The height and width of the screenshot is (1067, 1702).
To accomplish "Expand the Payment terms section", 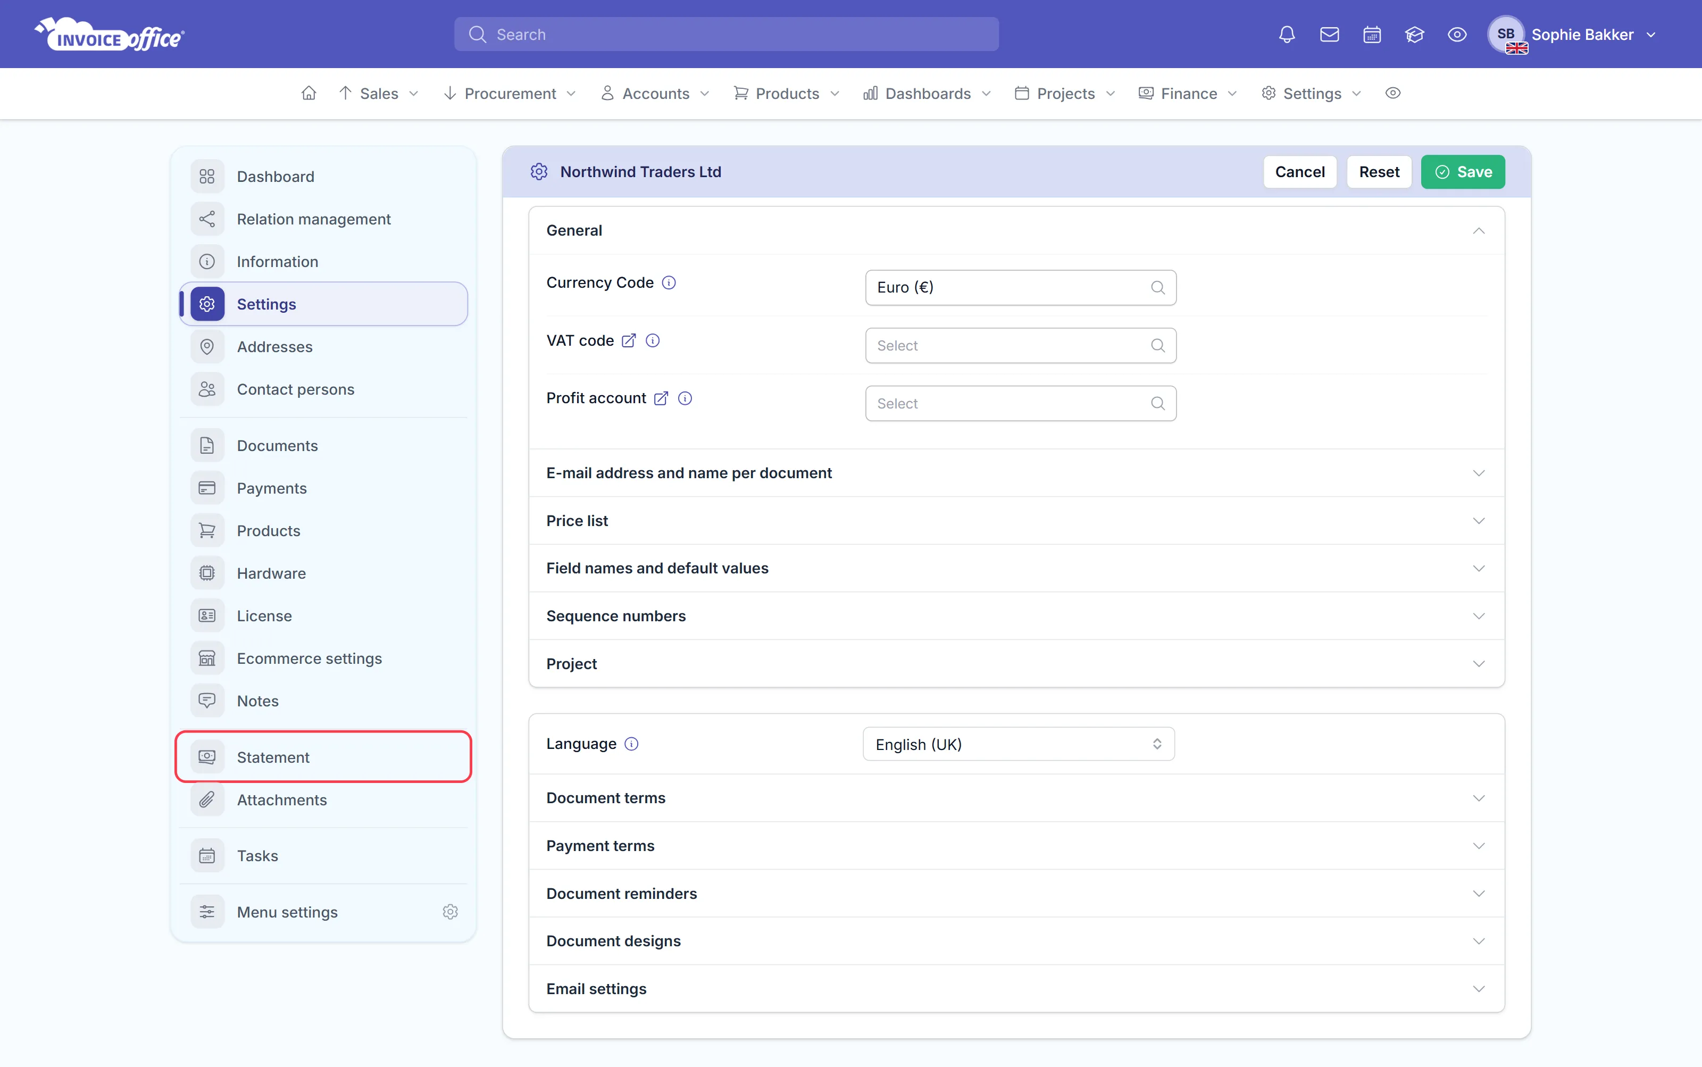I will click(x=1016, y=845).
